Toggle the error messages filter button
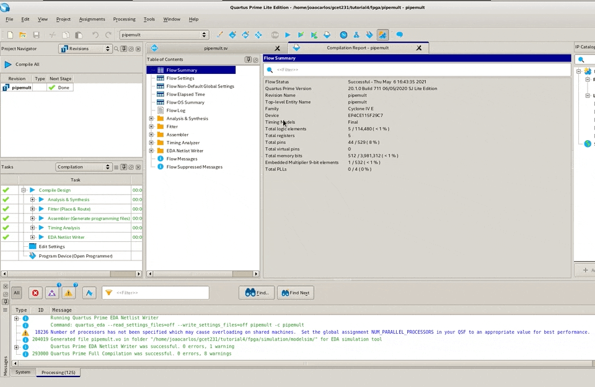 pyautogui.click(x=35, y=293)
